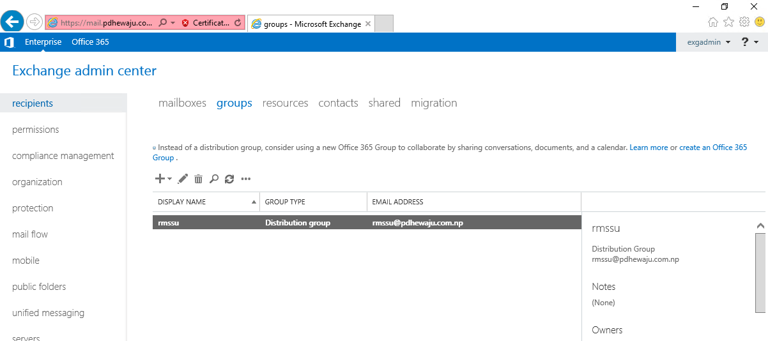
Task: Click the group list Search magnifier icon
Action: click(x=214, y=179)
